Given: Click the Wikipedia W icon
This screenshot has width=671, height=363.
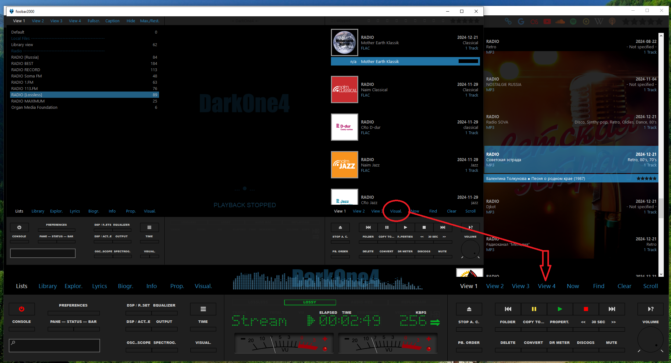Looking at the screenshot, I should pos(599,22).
